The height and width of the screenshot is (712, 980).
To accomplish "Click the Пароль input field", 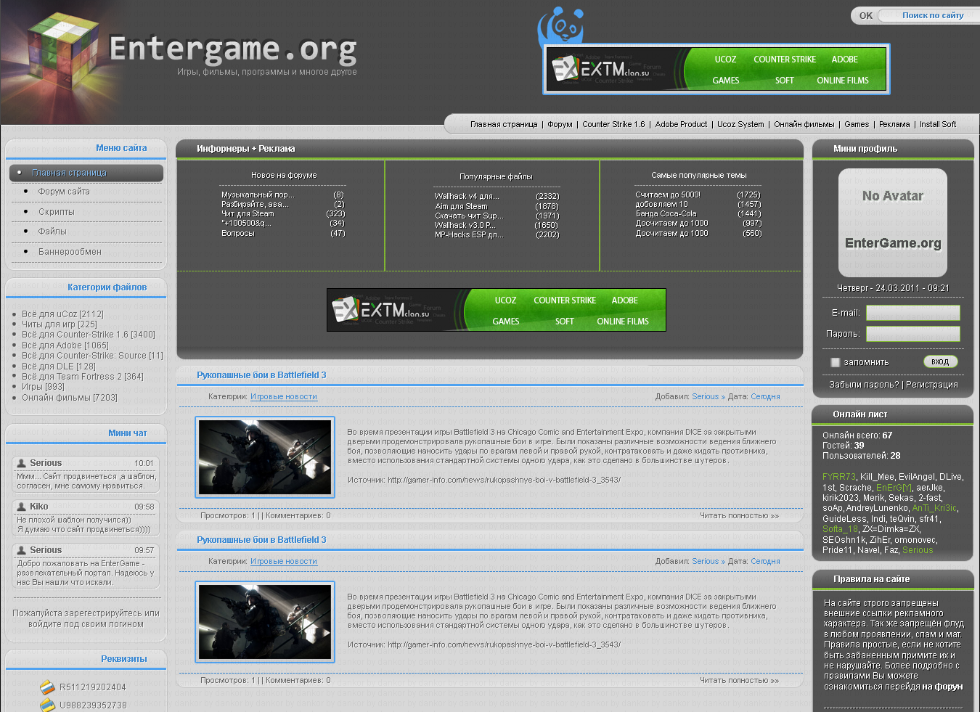I will pos(912,334).
